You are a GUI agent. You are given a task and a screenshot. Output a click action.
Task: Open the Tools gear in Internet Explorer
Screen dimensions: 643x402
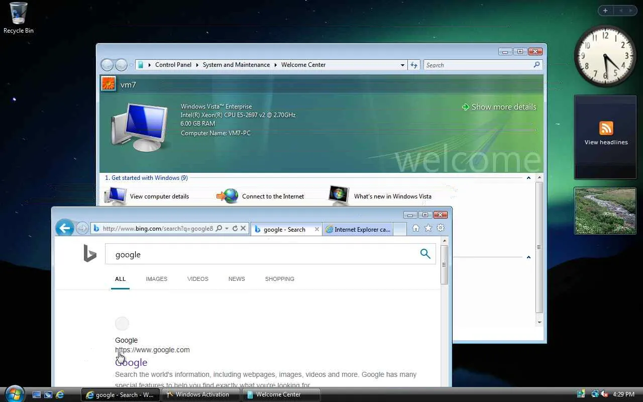[441, 228]
